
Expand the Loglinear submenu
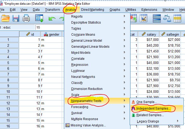point(97,71)
